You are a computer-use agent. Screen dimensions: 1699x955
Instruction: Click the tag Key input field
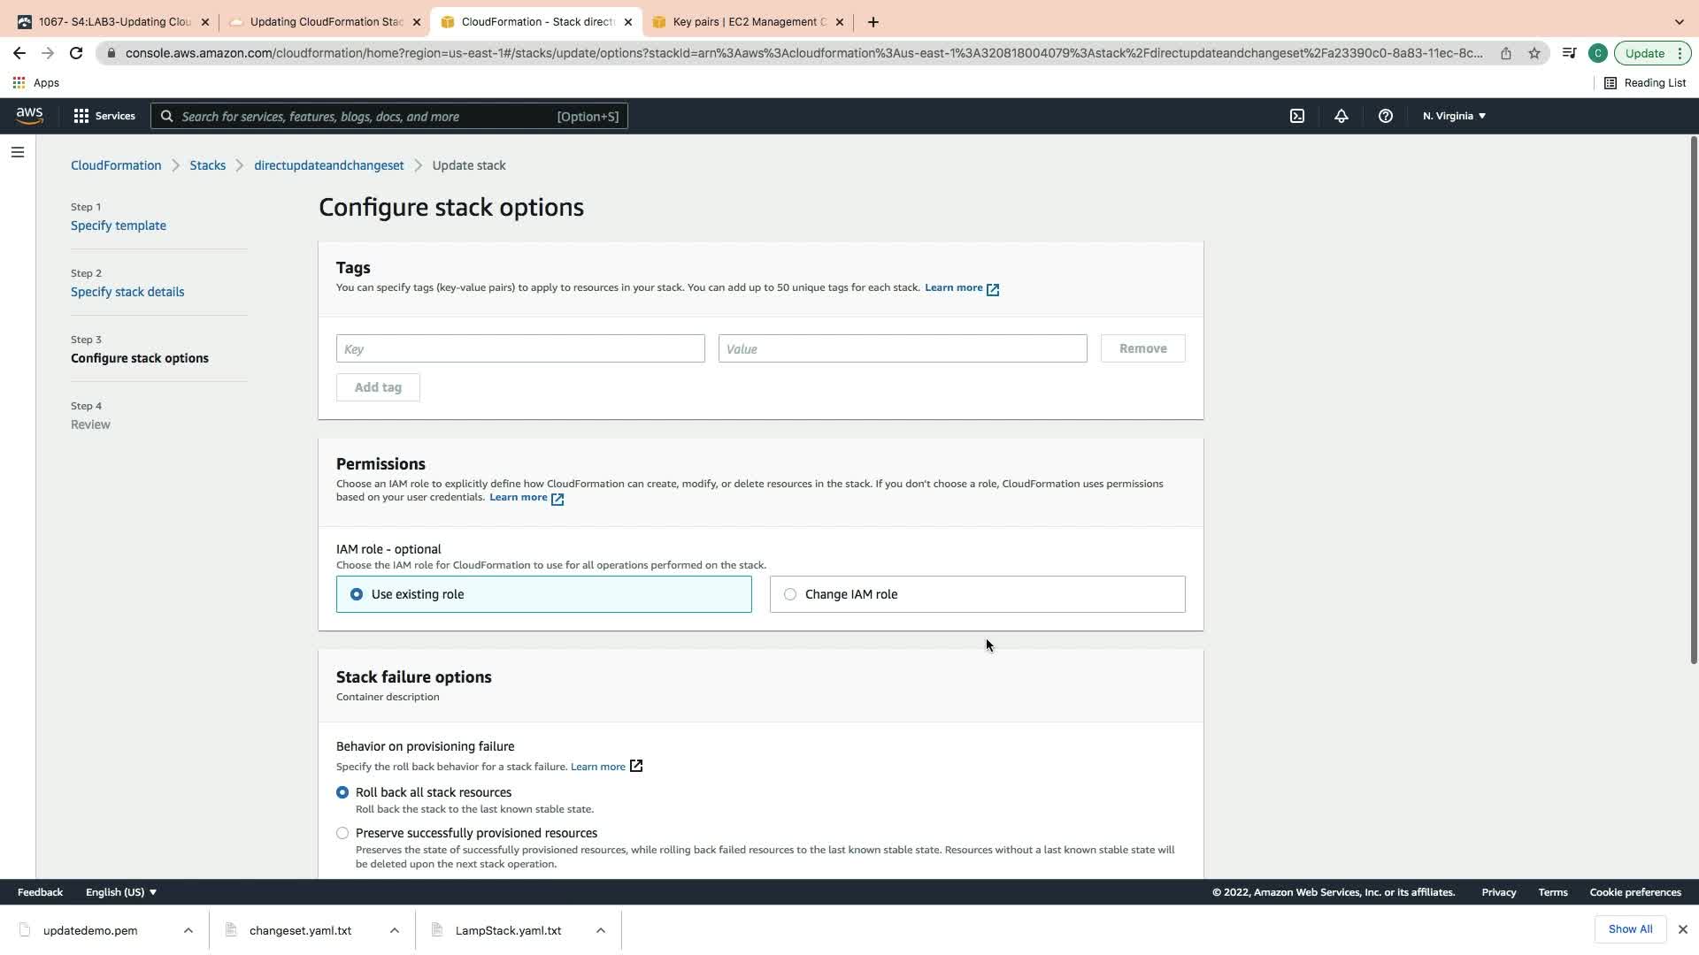pos(520,348)
